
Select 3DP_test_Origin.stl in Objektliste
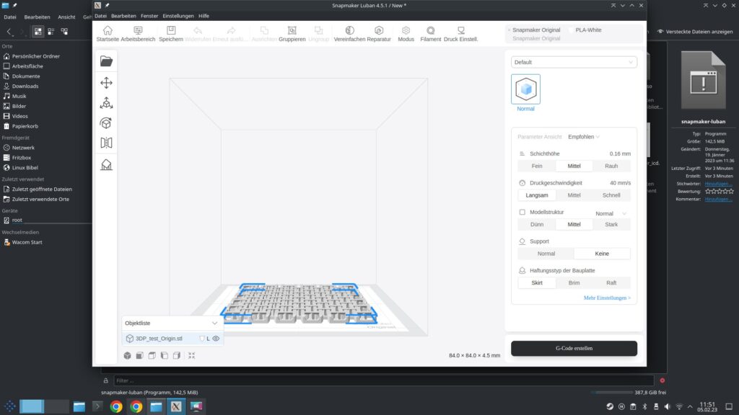[159, 339]
